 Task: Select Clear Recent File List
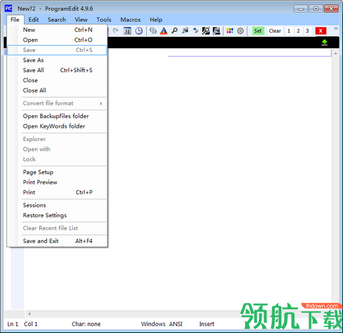tap(57, 228)
